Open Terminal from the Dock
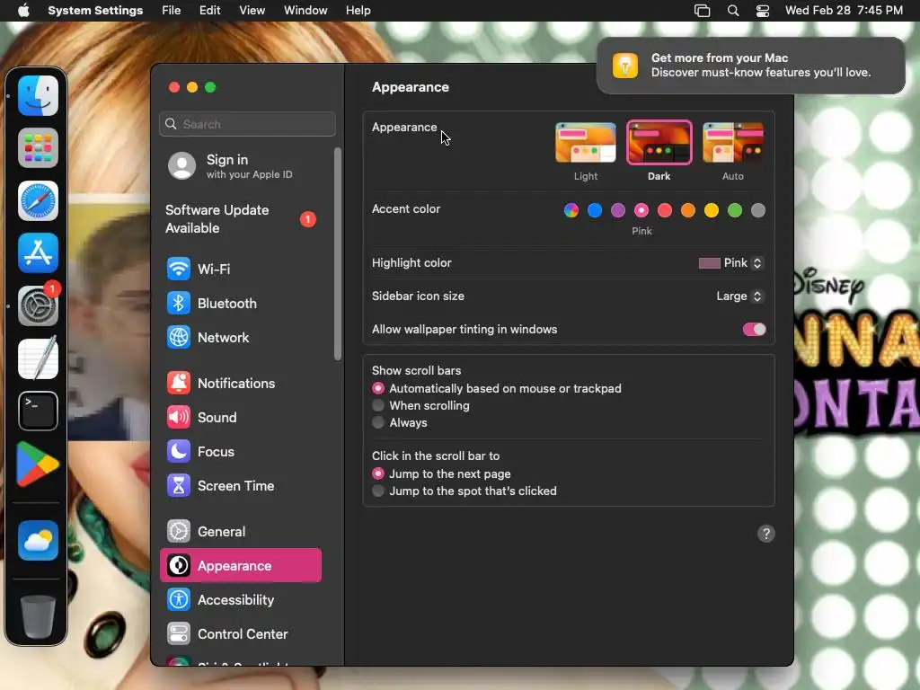920x690 pixels. click(38, 411)
